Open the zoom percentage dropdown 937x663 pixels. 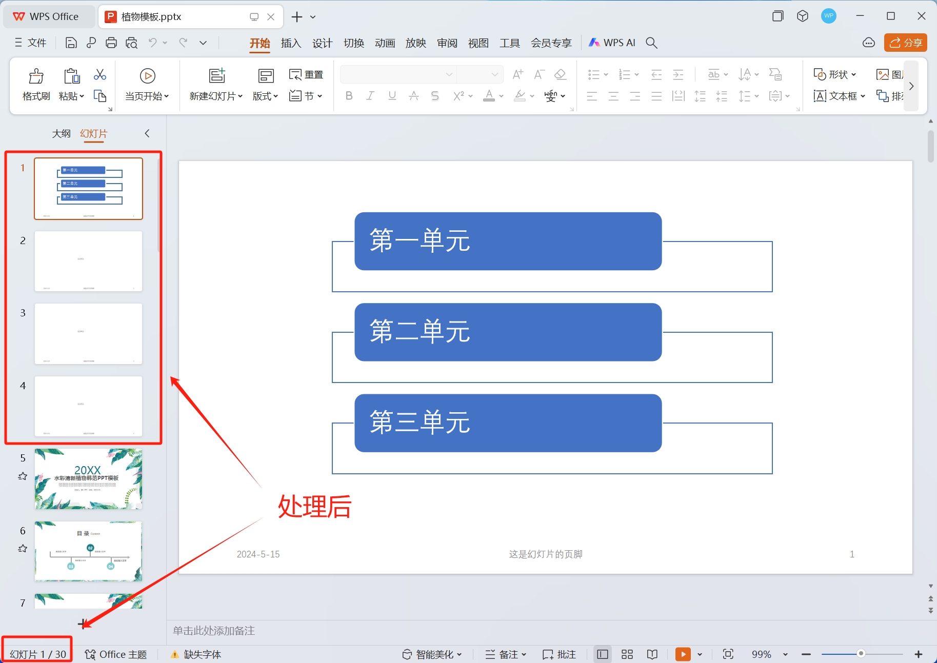pos(785,655)
